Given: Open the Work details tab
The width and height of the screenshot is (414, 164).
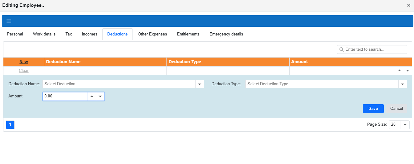Looking at the screenshot, I should click(x=44, y=34).
